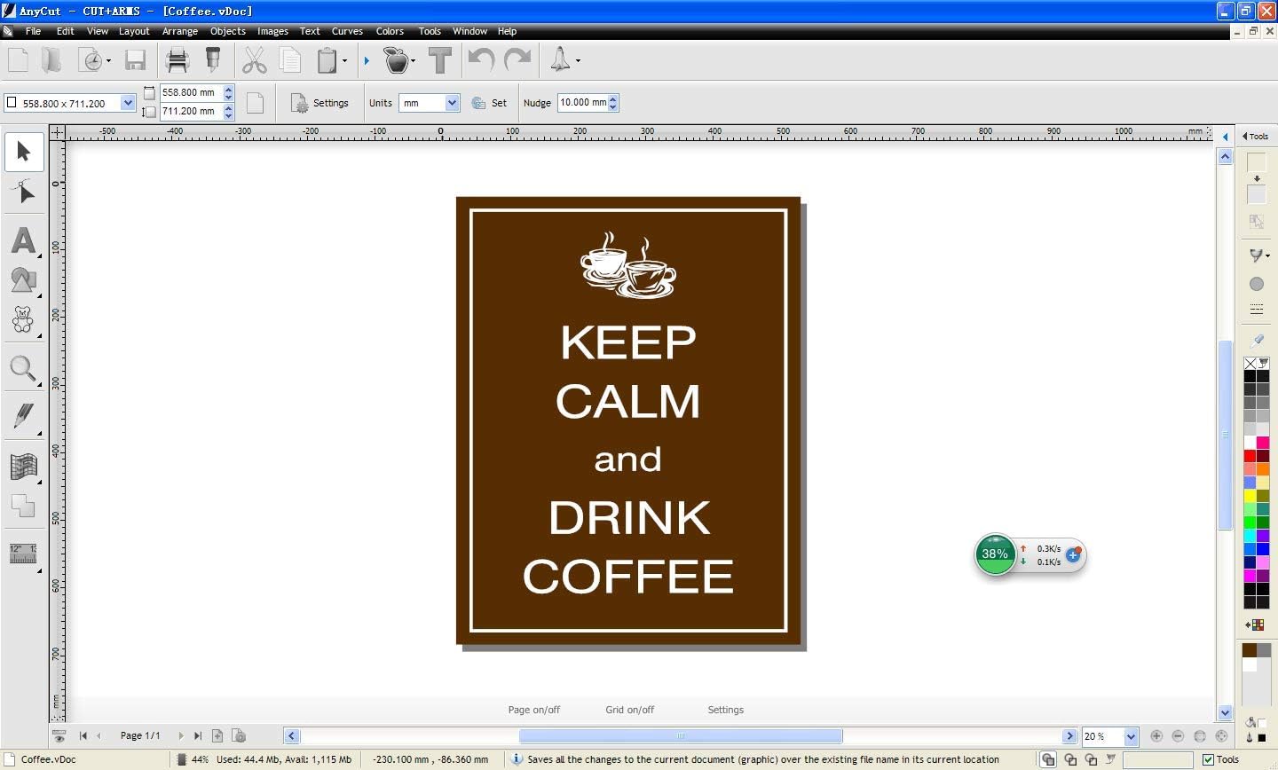
Task: Print the document
Action: point(177,60)
